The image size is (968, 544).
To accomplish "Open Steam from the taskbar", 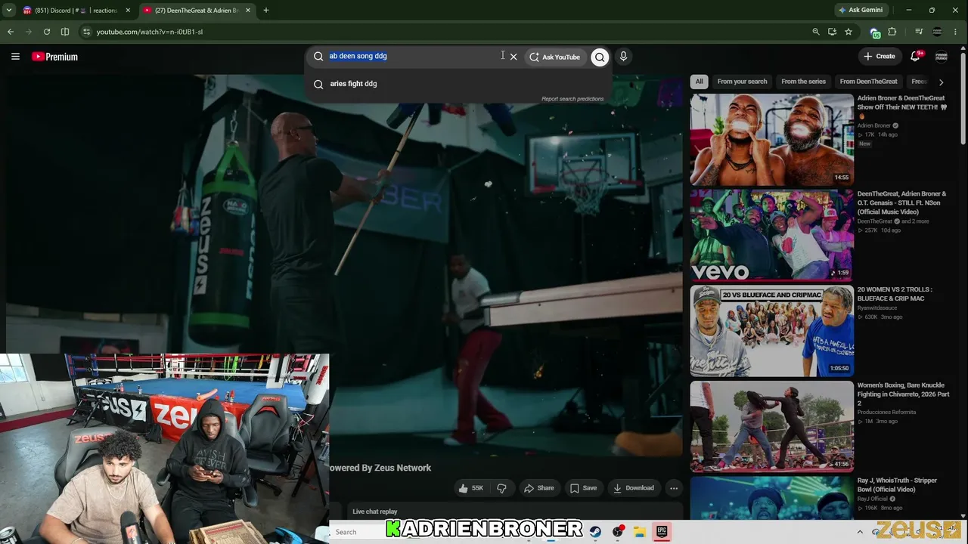I will pyautogui.click(x=595, y=532).
